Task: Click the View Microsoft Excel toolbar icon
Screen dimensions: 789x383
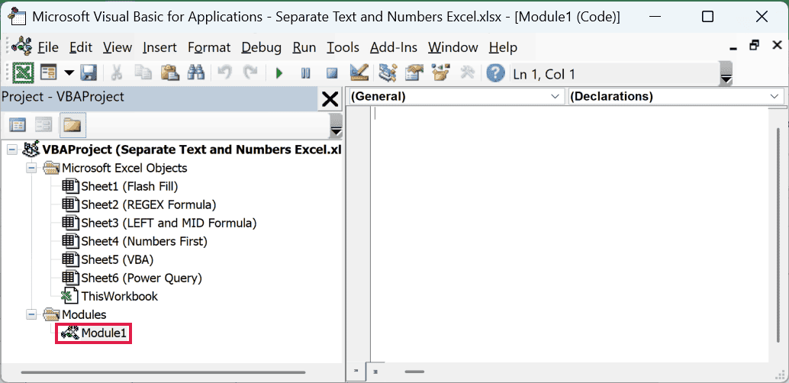Action: pos(23,73)
